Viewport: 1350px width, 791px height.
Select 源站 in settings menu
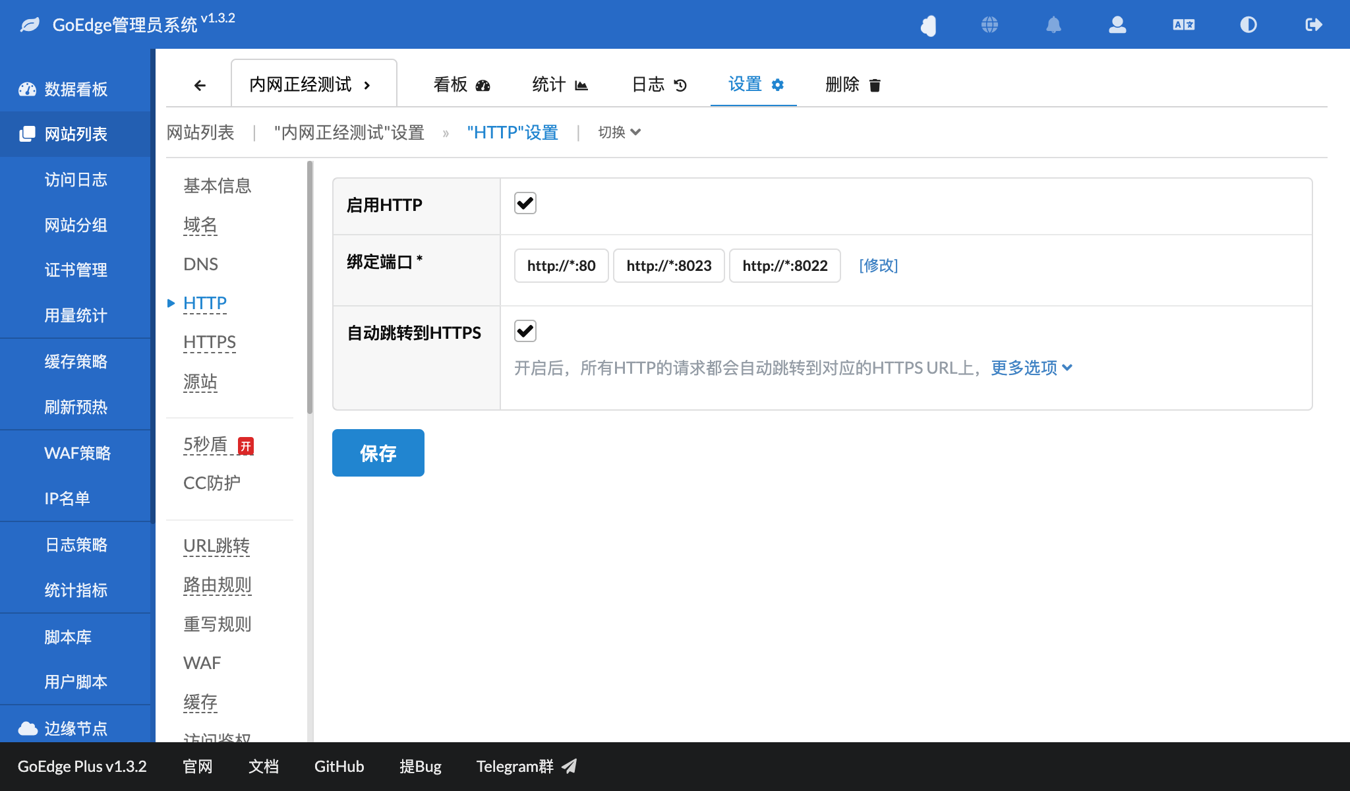click(x=200, y=382)
